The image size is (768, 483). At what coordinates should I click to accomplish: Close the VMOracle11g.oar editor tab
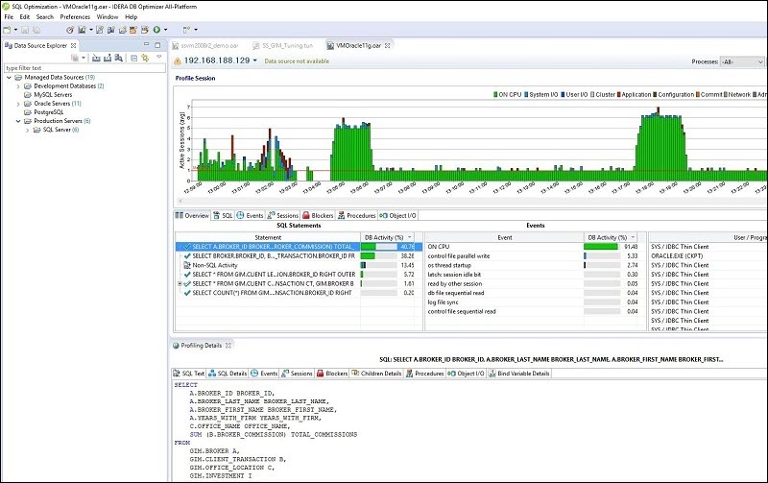(x=388, y=45)
